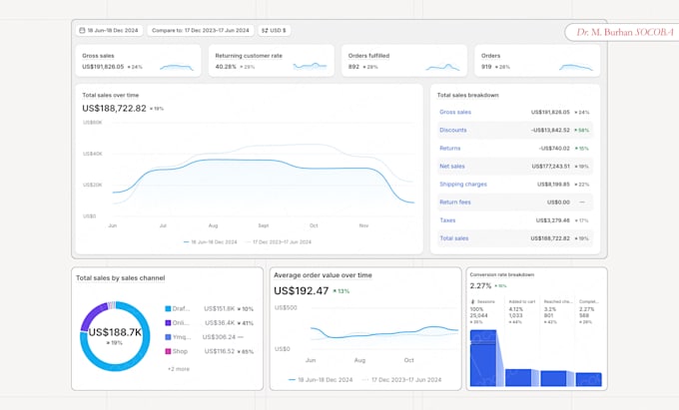Open the Total sales link in breakdown list

tap(453, 238)
